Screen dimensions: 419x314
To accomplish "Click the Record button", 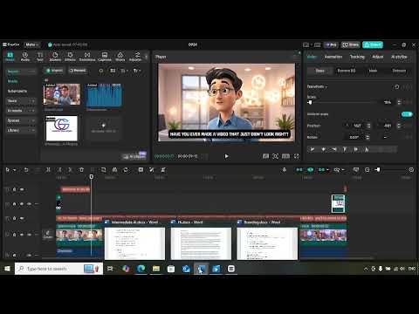I will point(78,71).
